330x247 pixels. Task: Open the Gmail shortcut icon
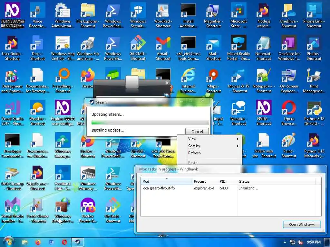163,48
